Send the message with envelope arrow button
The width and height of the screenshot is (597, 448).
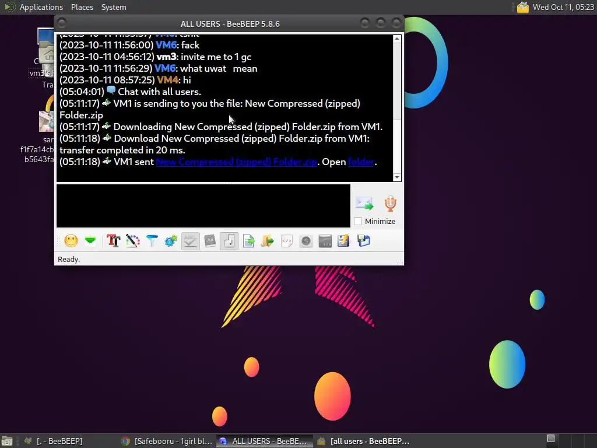(364, 204)
